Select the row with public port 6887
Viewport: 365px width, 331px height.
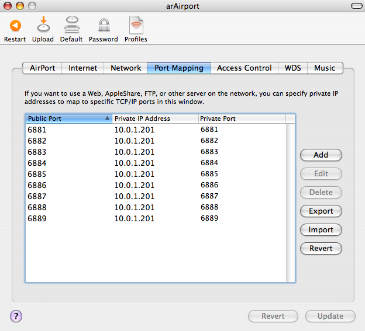[156, 196]
